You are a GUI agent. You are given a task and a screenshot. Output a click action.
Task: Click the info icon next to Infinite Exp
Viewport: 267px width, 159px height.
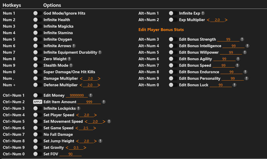tap(203, 13)
